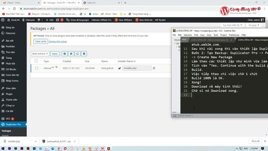The width and height of the screenshot is (268, 151).
Task: Open Plugin menu in sidebar
Action: pos(9,94)
